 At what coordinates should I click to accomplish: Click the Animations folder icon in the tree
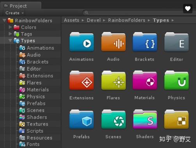(22, 48)
